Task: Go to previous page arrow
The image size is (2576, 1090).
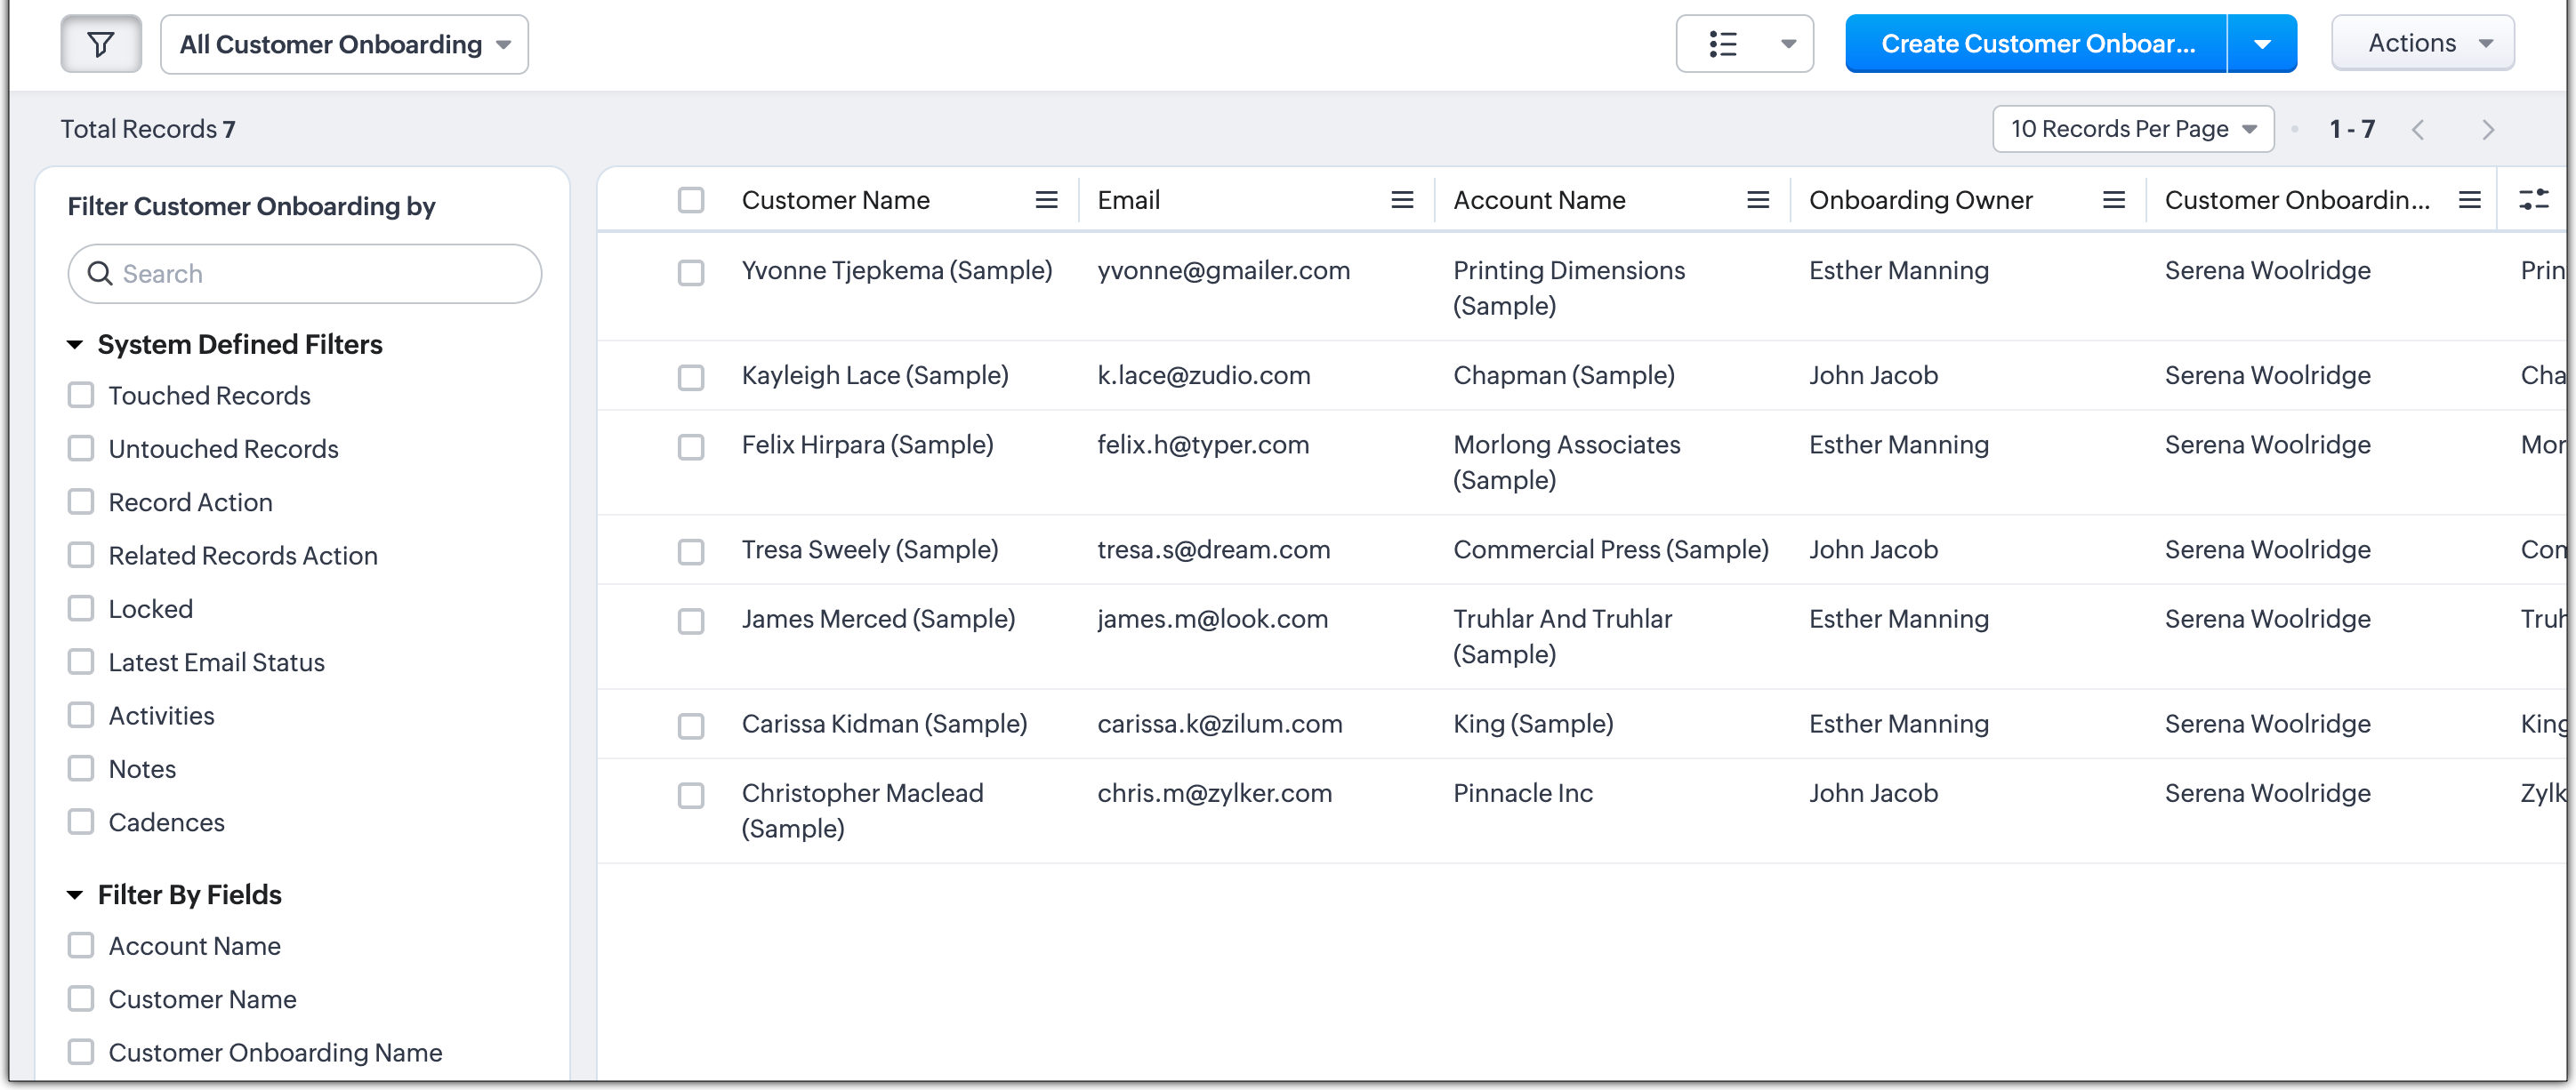Action: tap(2418, 130)
